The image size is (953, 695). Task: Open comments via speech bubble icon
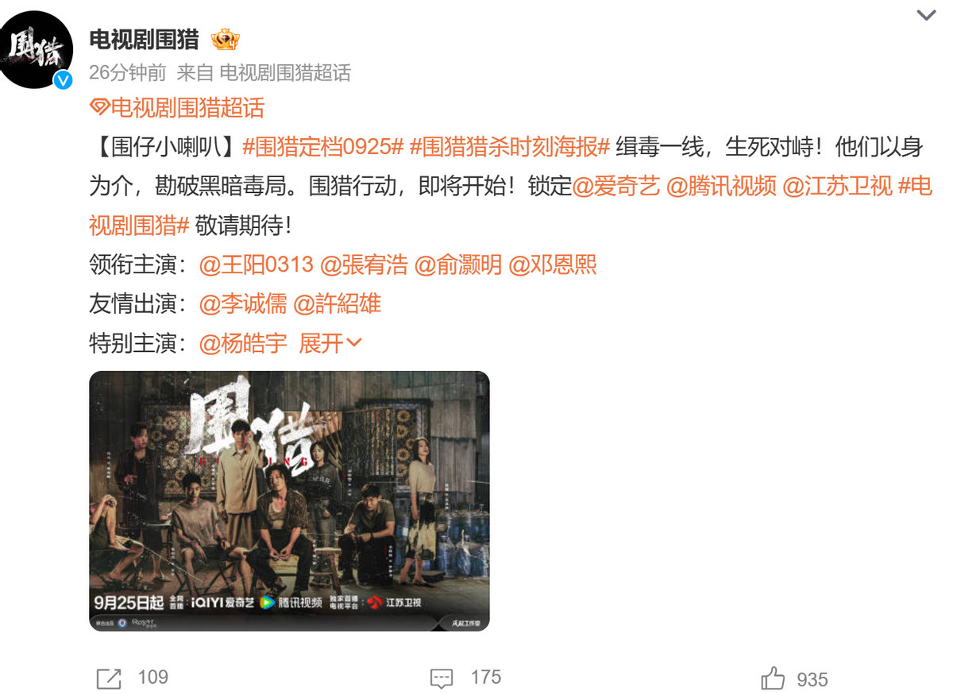pos(442,678)
